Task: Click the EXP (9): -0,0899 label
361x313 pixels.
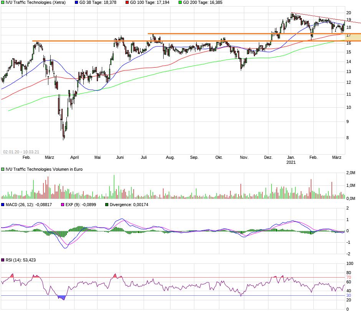Action: pyautogui.click(x=81, y=205)
